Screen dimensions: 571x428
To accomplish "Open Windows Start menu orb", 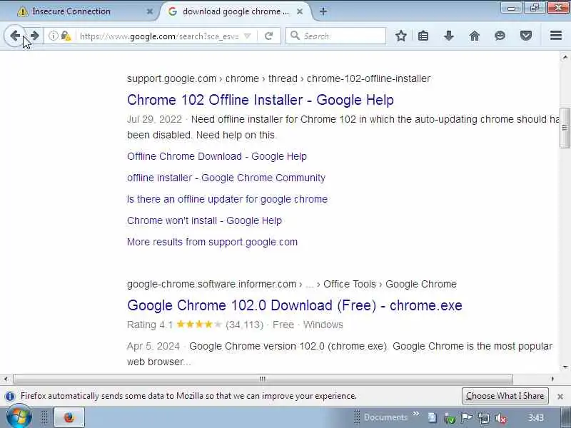I will point(19,417).
